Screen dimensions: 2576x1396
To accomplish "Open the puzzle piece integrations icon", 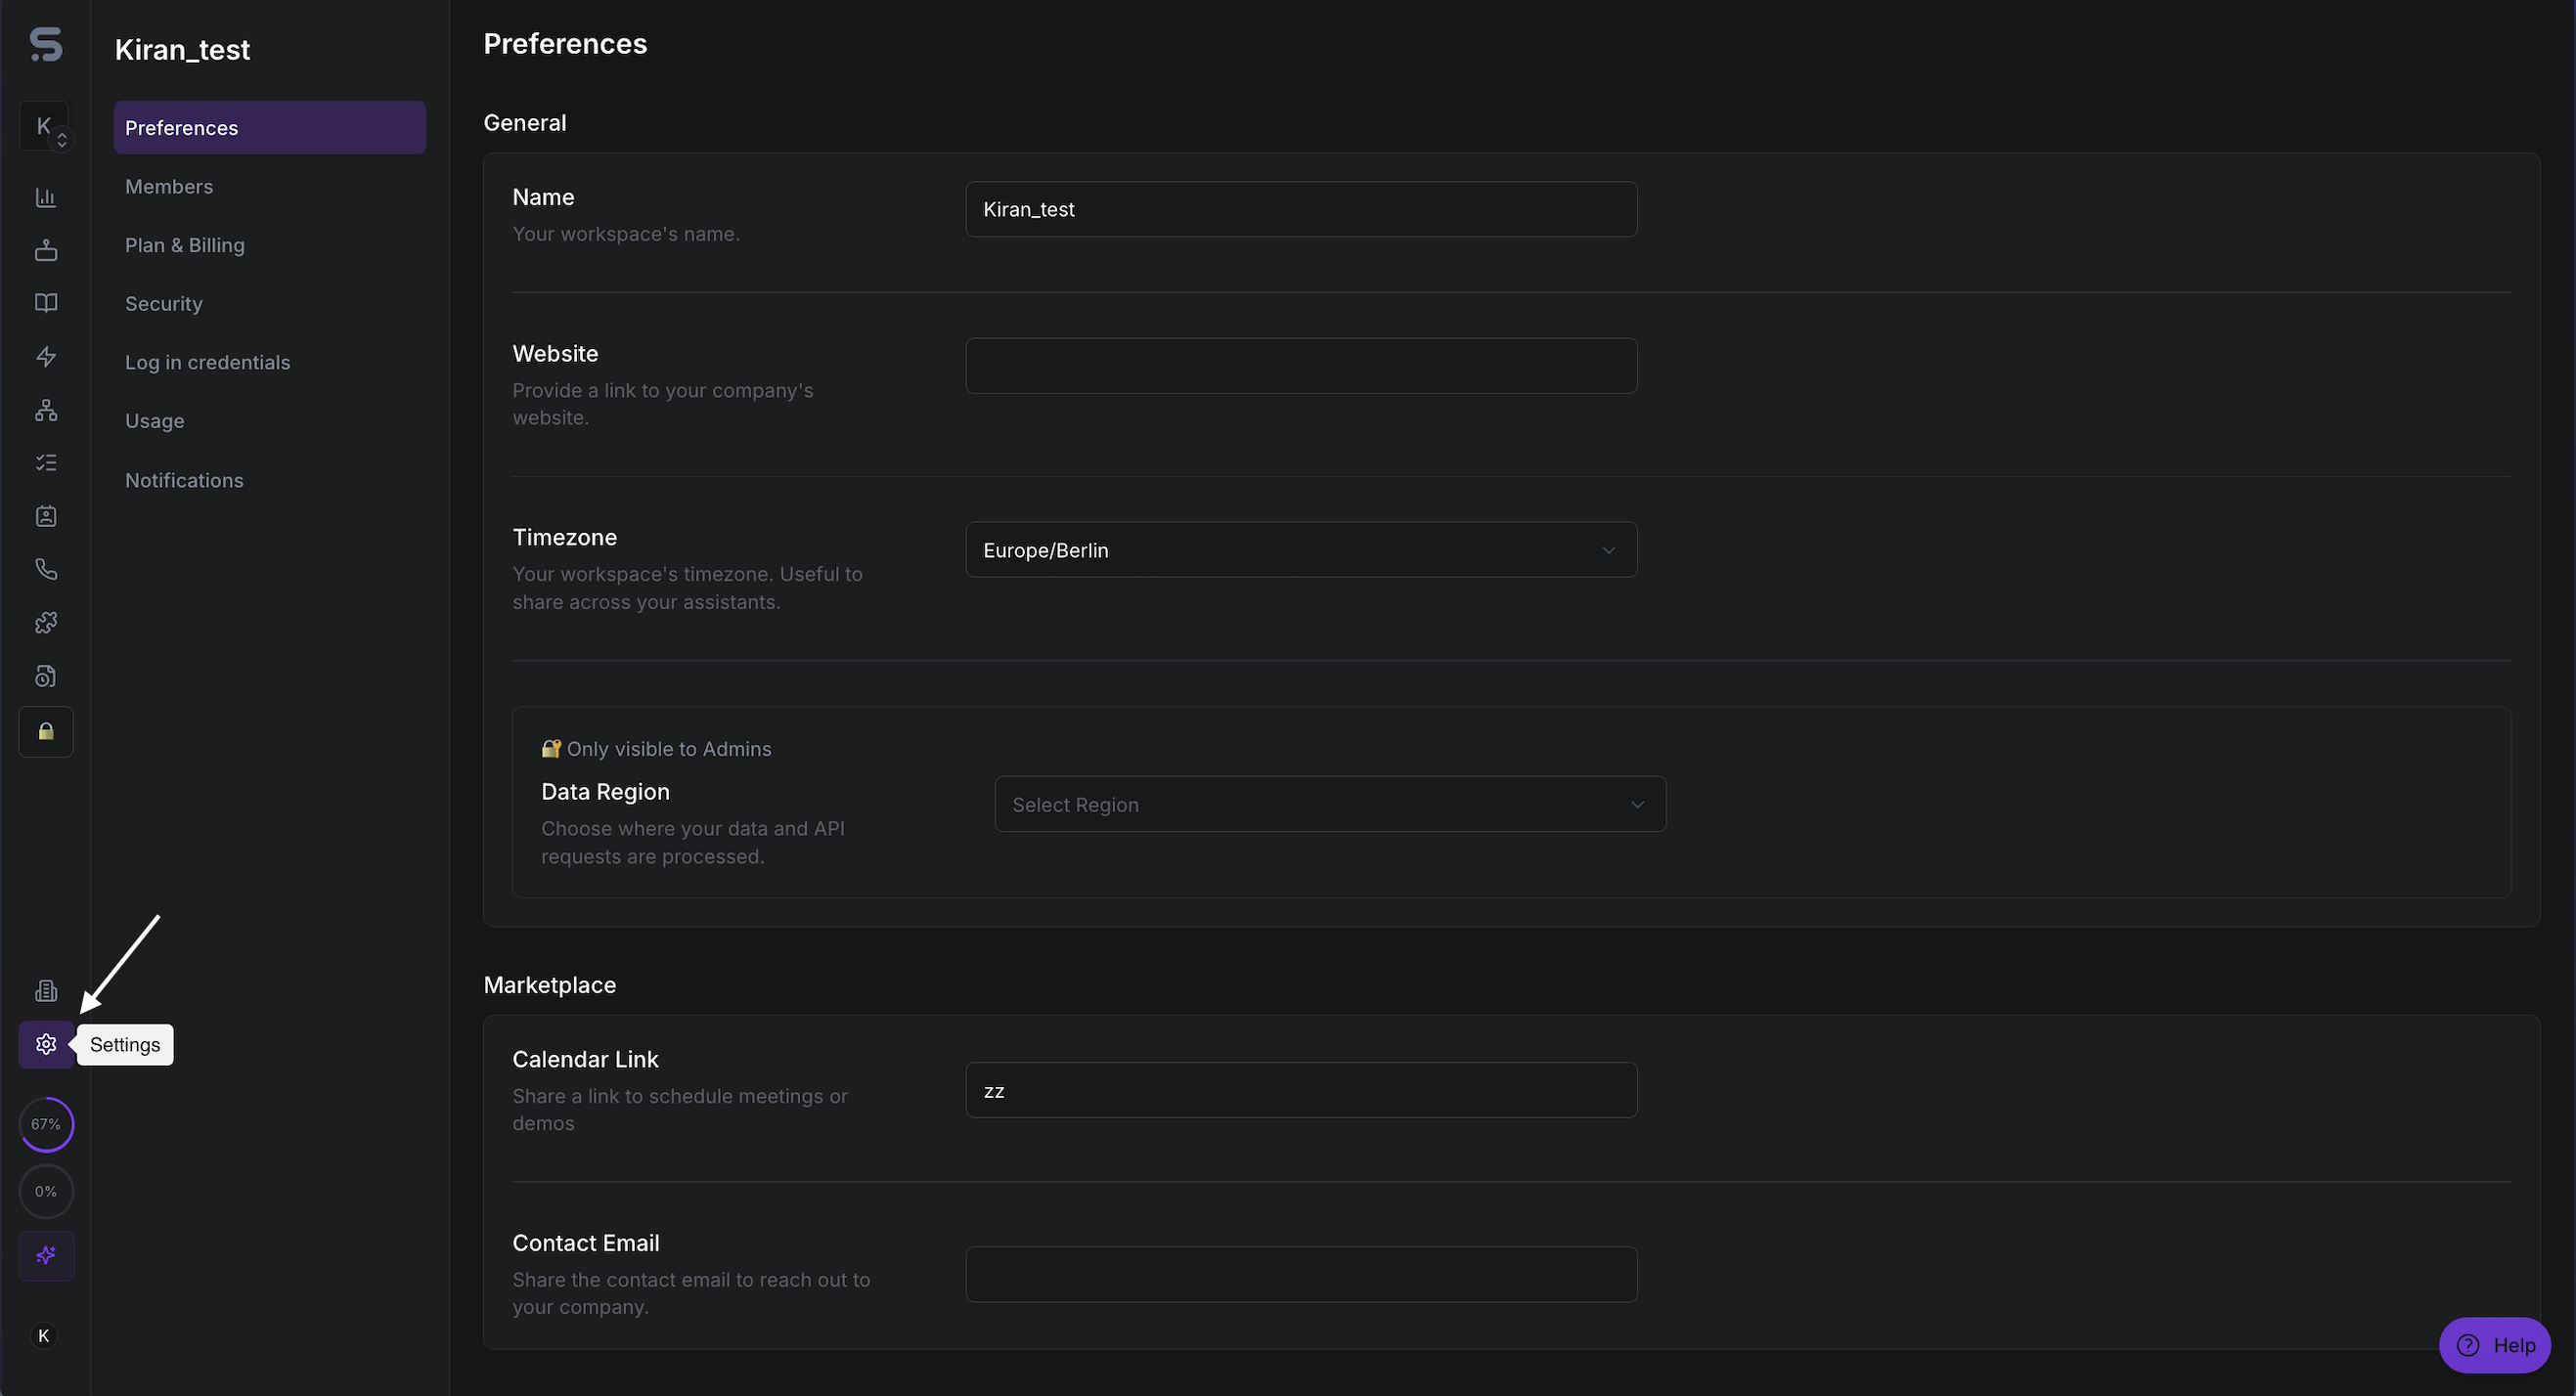I will 46,623.
